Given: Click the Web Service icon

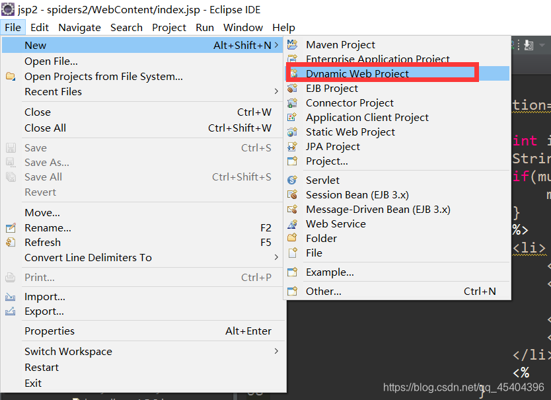Looking at the screenshot, I should (x=293, y=223).
